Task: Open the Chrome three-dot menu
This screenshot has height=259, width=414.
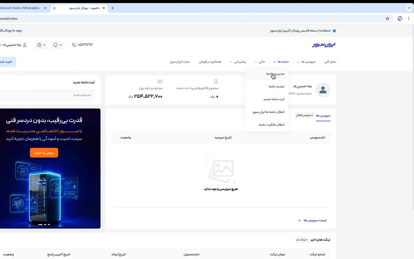Action: pyautogui.click(x=408, y=19)
